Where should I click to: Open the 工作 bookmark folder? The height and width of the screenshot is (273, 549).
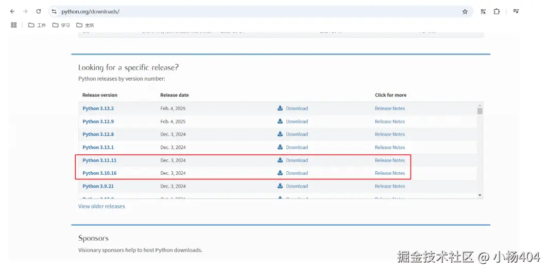[37, 25]
